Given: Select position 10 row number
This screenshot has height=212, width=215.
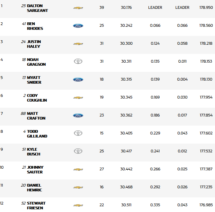Looking at the screenshot, I should [x=2, y=167].
